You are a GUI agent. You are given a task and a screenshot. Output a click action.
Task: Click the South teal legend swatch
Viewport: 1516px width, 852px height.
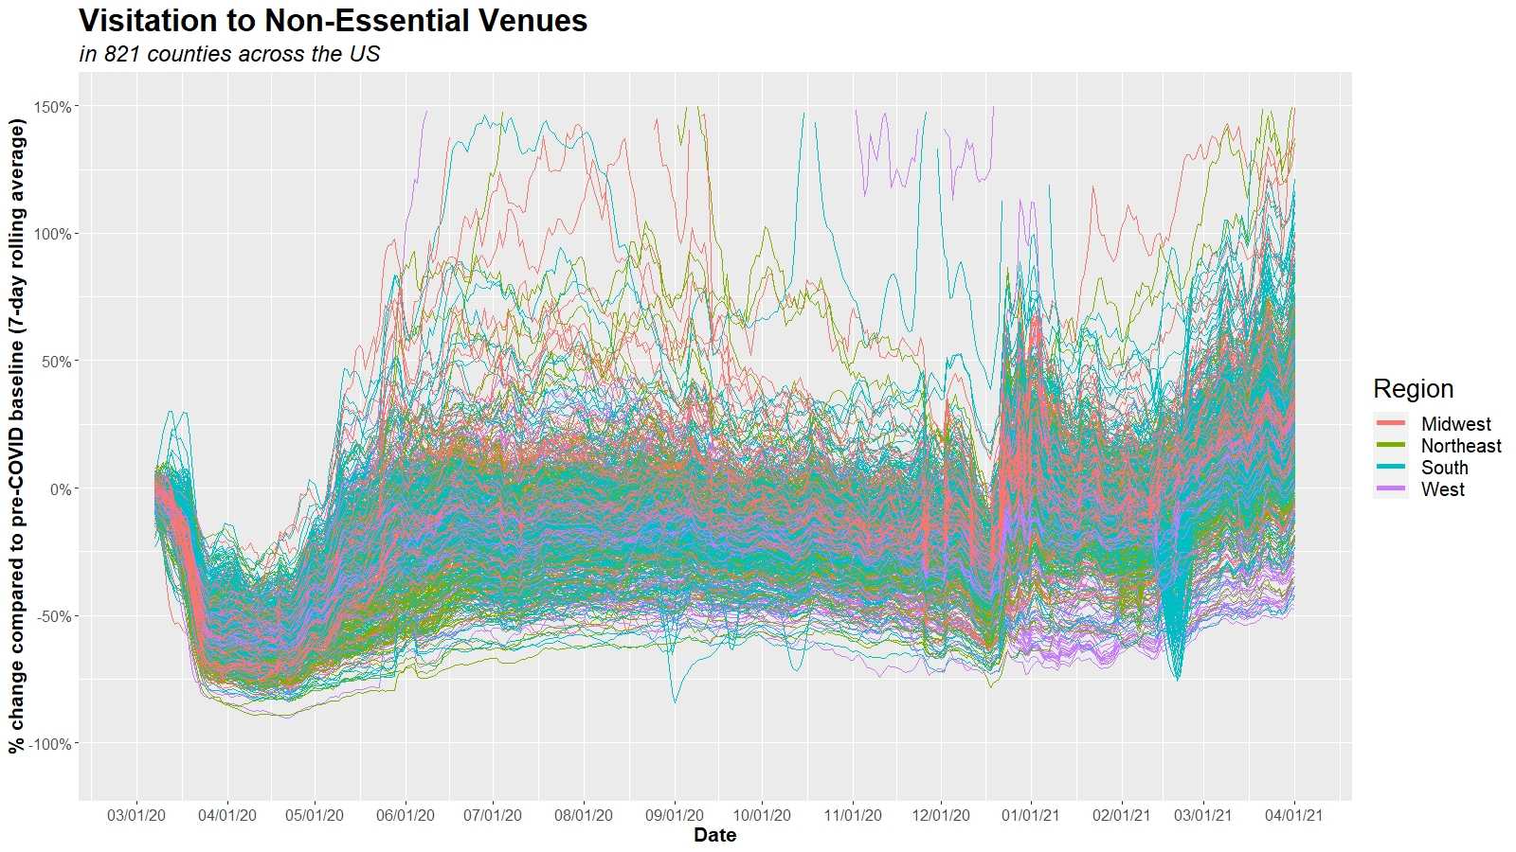[x=1391, y=467]
